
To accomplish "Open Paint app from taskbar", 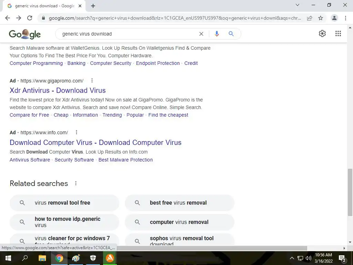I will 76,258.
